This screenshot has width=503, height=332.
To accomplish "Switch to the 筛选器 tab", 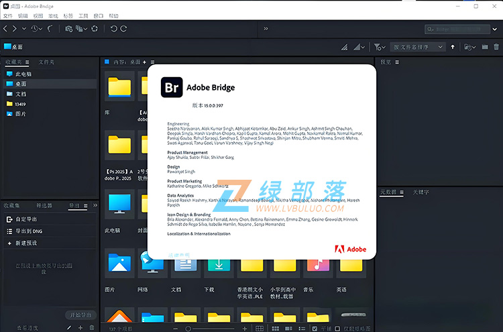I will 44,205.
